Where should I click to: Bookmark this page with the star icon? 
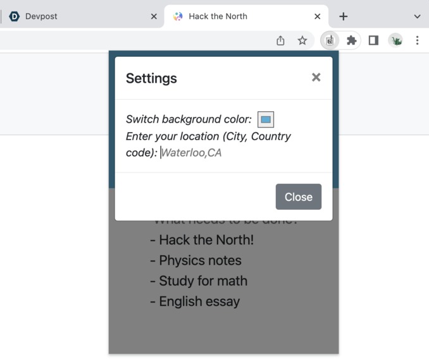[302, 40]
